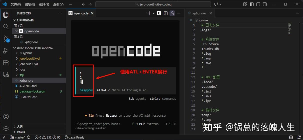
Task: Go back with the navigation arrow
Action: point(84,4)
